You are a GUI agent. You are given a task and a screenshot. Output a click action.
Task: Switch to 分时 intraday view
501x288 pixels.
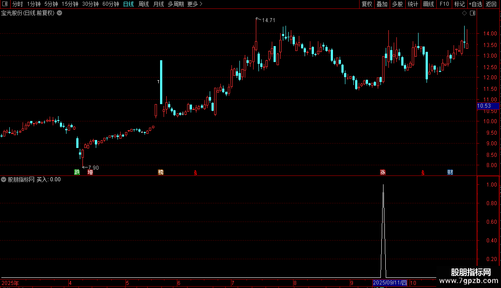tap(18, 4)
